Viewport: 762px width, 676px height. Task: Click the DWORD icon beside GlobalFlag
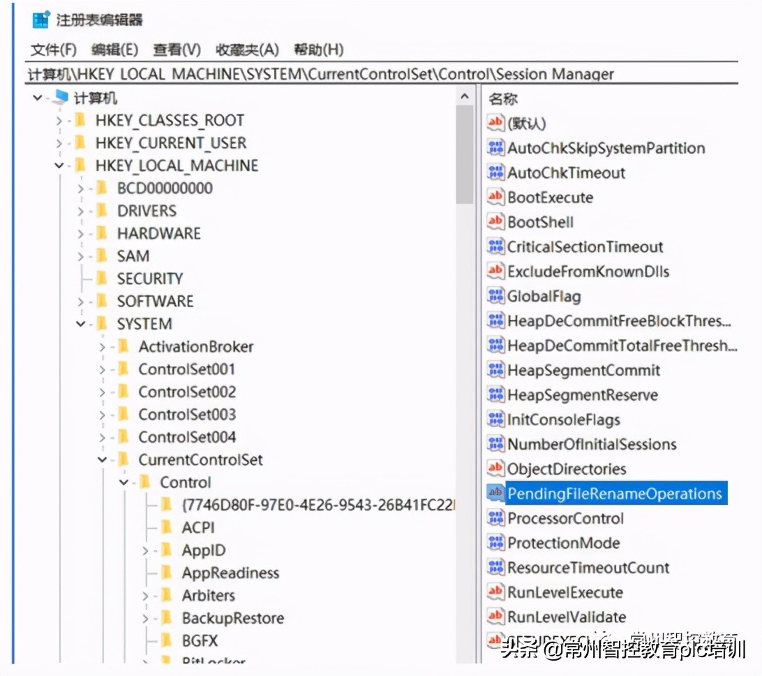(495, 296)
